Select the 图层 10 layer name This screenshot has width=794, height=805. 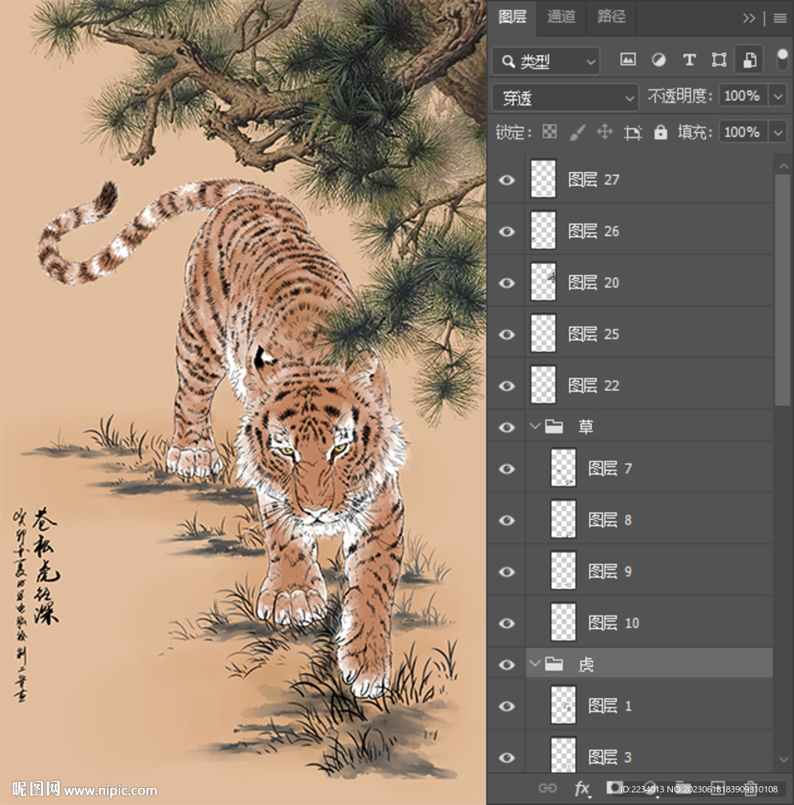tap(613, 623)
